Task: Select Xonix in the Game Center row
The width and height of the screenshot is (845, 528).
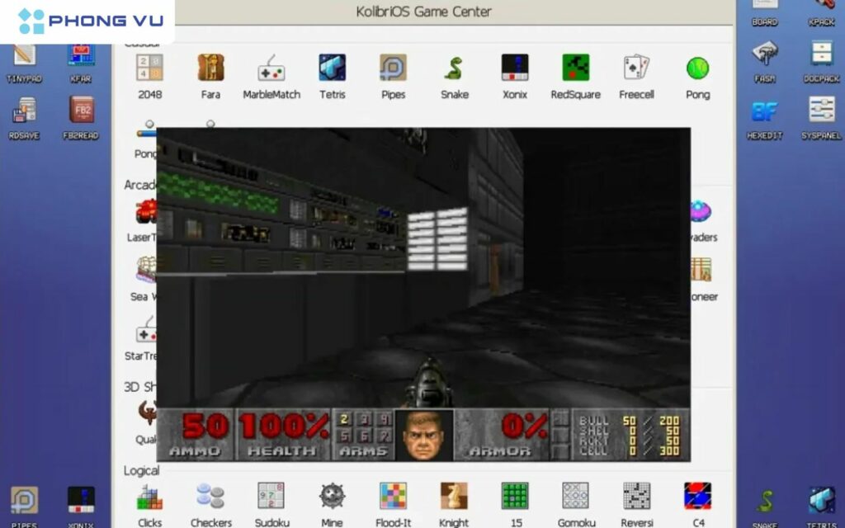Action: tap(515, 68)
